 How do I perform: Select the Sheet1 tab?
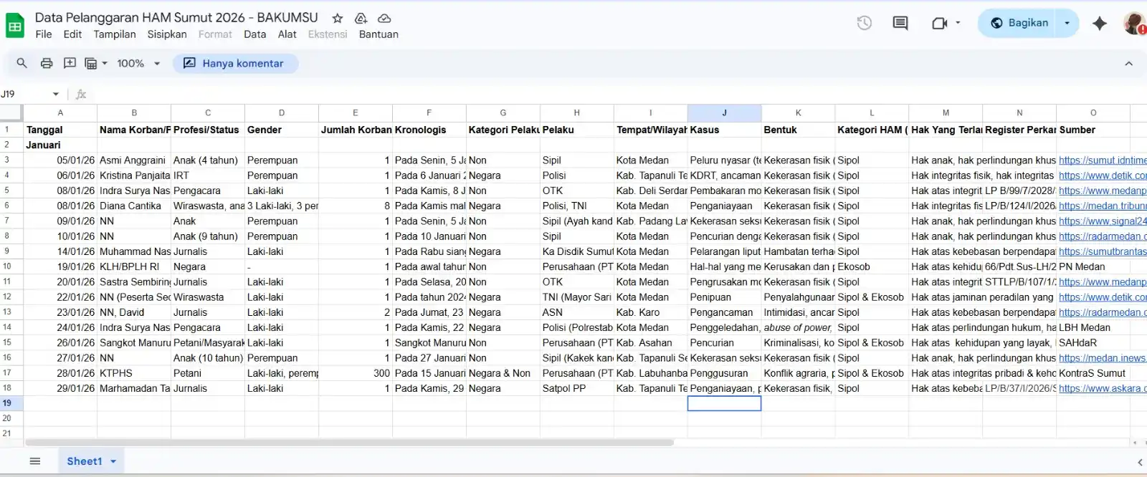point(85,461)
